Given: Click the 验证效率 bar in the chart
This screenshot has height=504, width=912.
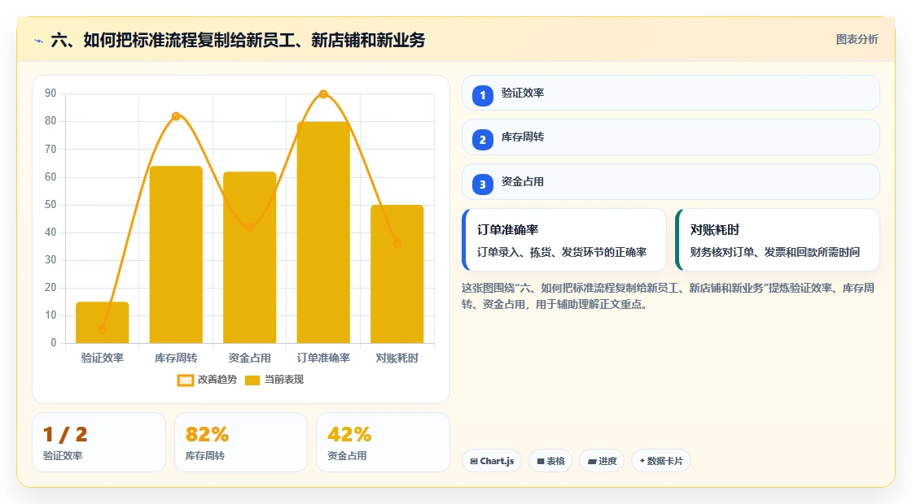Looking at the screenshot, I should tap(103, 323).
